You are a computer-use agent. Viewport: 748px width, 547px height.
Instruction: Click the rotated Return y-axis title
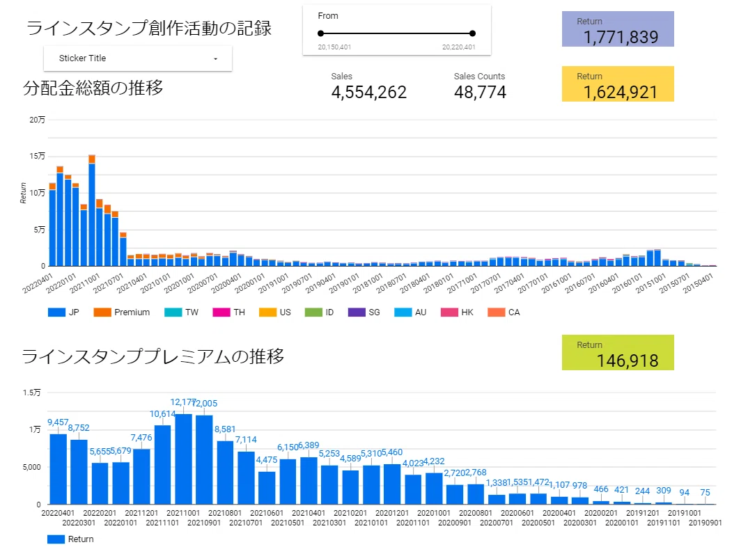[x=23, y=193]
